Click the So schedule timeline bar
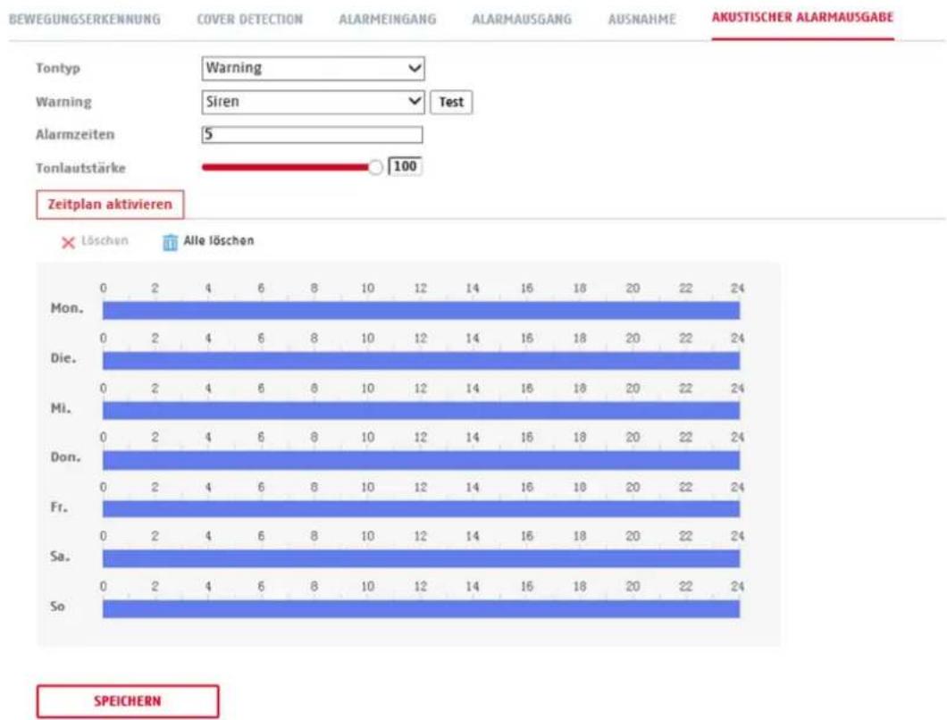The image size is (947, 720). coord(421,609)
